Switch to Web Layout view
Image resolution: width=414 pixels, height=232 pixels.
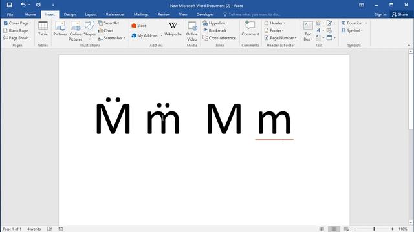[x=346, y=229]
